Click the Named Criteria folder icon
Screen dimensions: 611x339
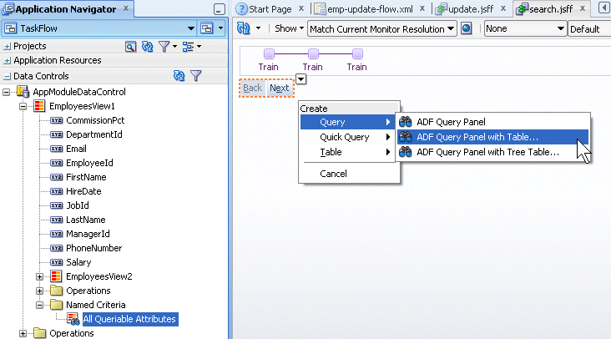point(56,305)
